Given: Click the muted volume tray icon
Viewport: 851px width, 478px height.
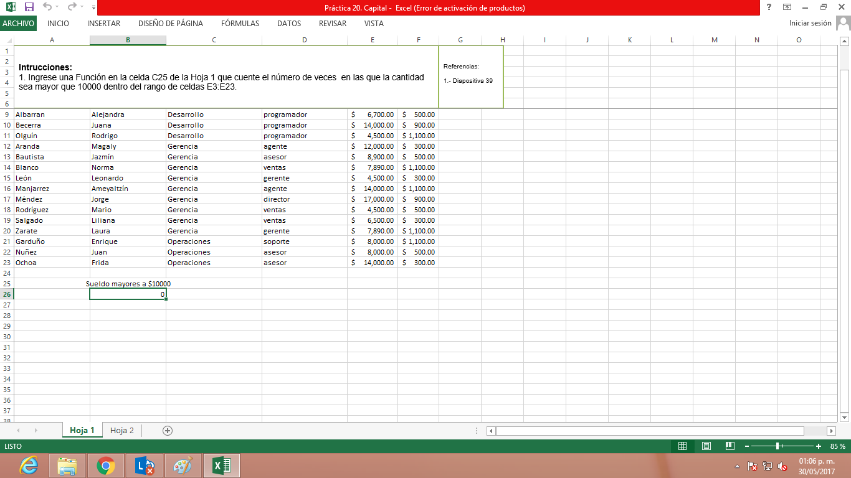Looking at the screenshot, I should pyautogui.click(x=782, y=466).
